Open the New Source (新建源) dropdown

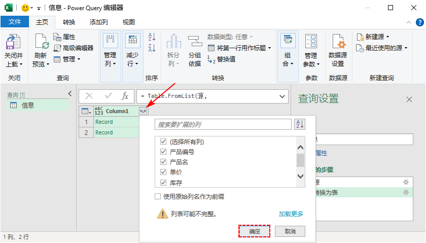click(373, 37)
